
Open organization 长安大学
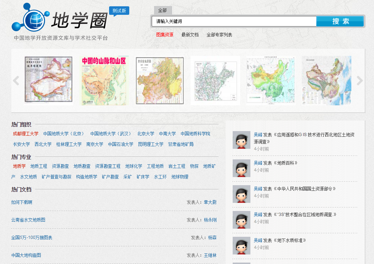pos(22,144)
